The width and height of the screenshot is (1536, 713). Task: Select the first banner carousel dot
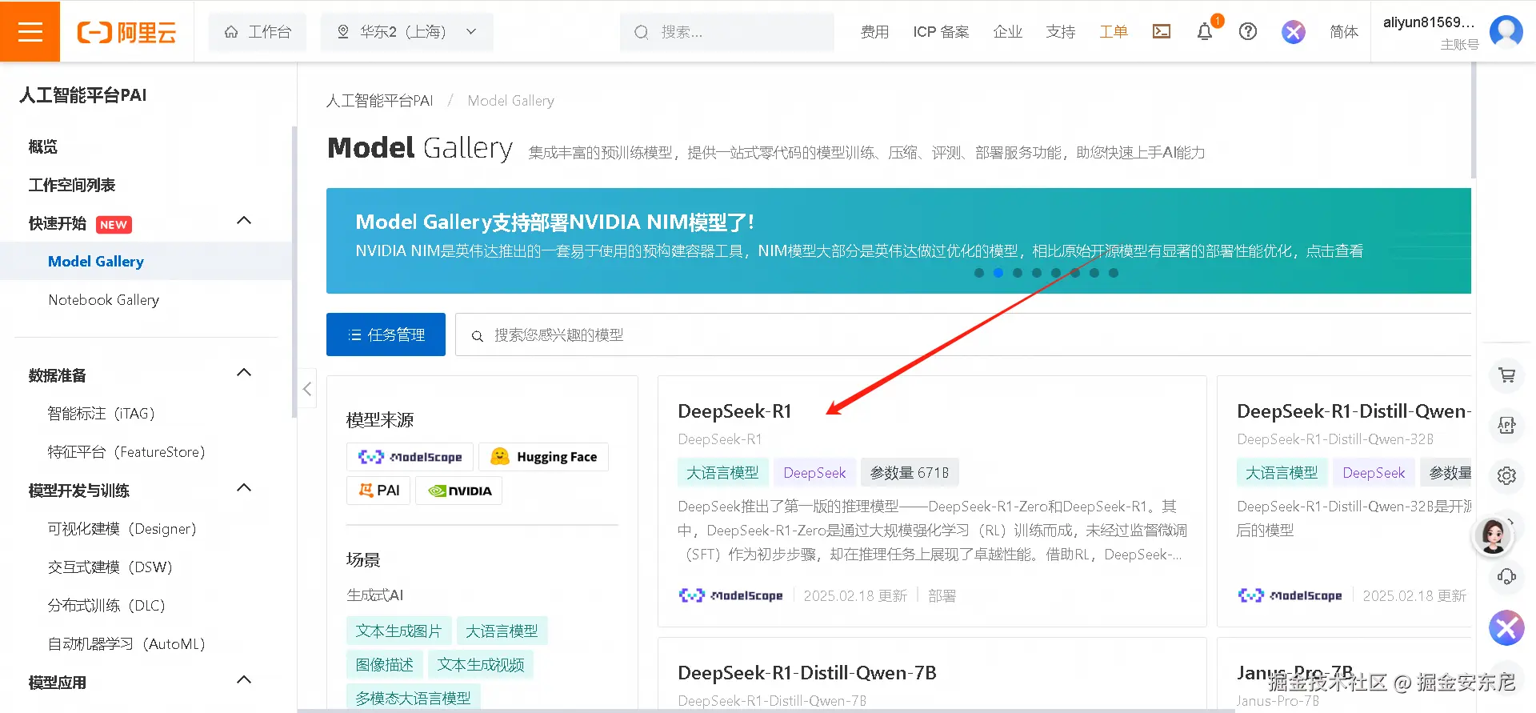tap(979, 273)
